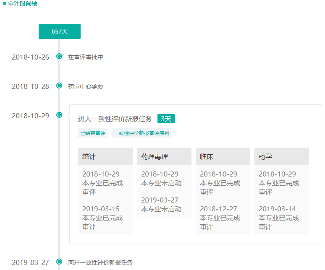The image size is (325, 270).
Task: Click the 一致性评价新报审评序列 tag
Action: 141,133
